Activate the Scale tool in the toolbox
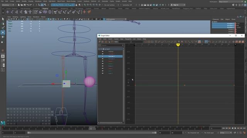The height and width of the screenshot is (138, 247). tap(2, 42)
